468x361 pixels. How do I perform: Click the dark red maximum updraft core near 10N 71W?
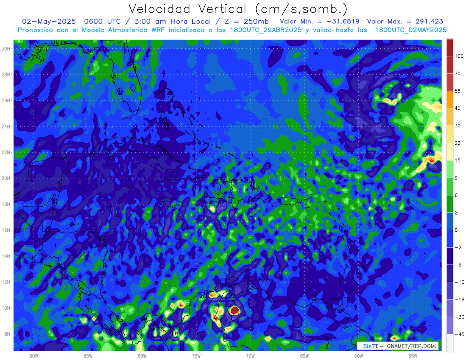coord(234,310)
